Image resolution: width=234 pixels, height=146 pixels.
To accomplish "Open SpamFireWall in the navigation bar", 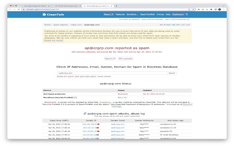I will click(x=147, y=14).
